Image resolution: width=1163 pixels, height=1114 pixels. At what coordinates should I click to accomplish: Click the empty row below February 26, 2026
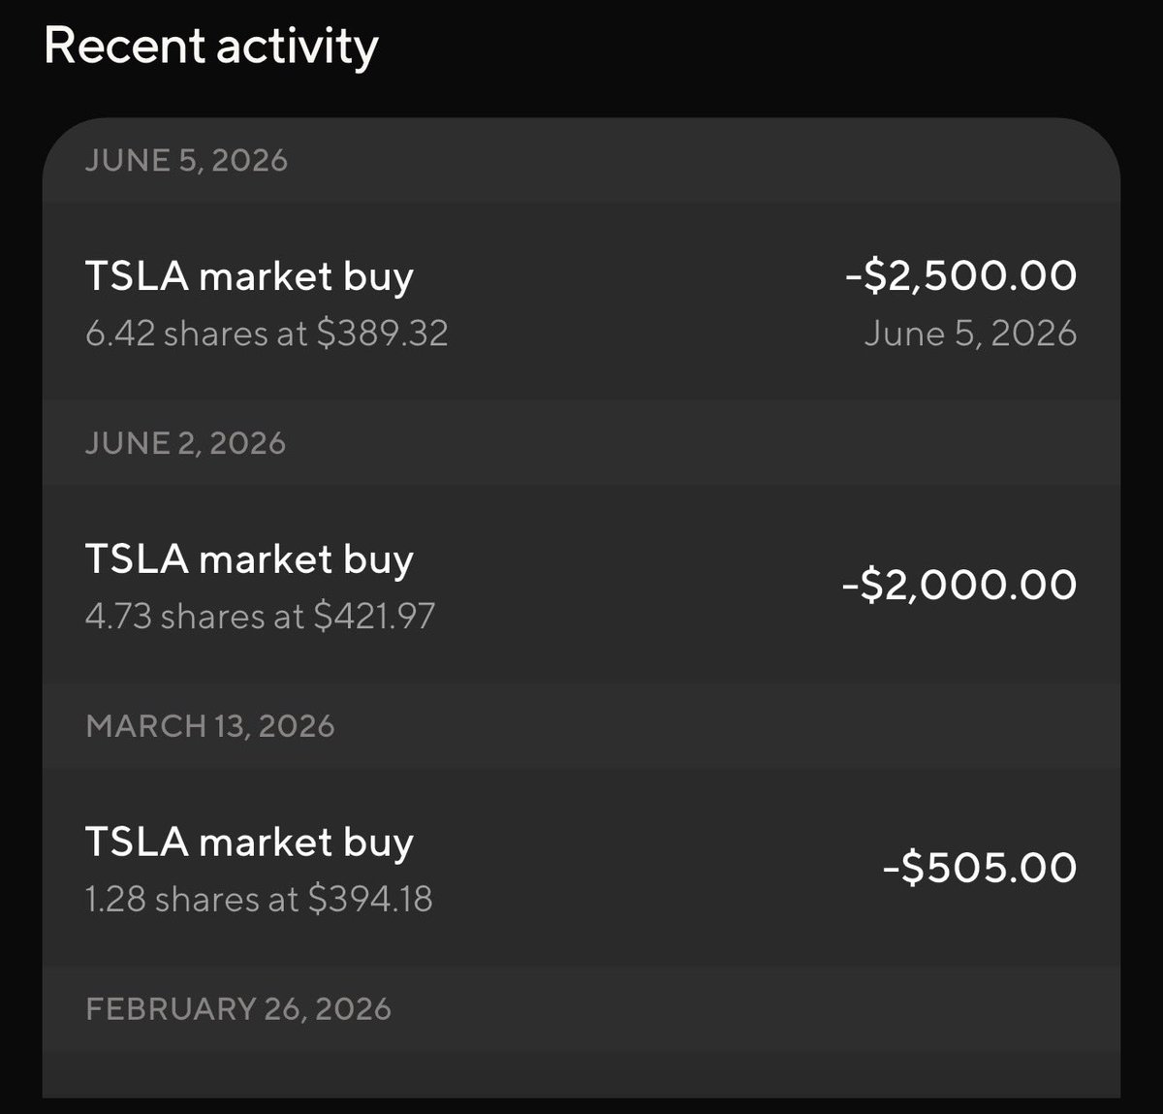point(581,1075)
